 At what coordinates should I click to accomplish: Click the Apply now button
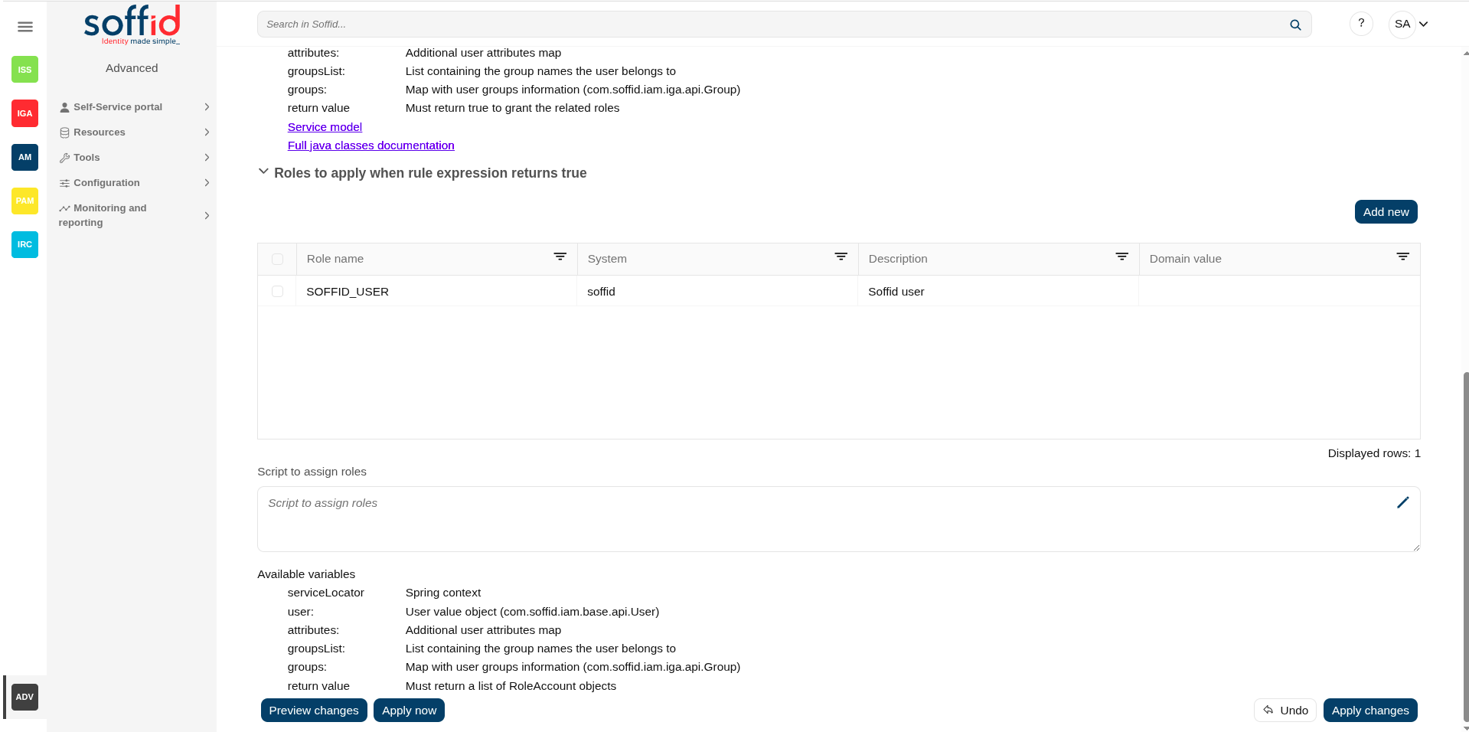409,711
